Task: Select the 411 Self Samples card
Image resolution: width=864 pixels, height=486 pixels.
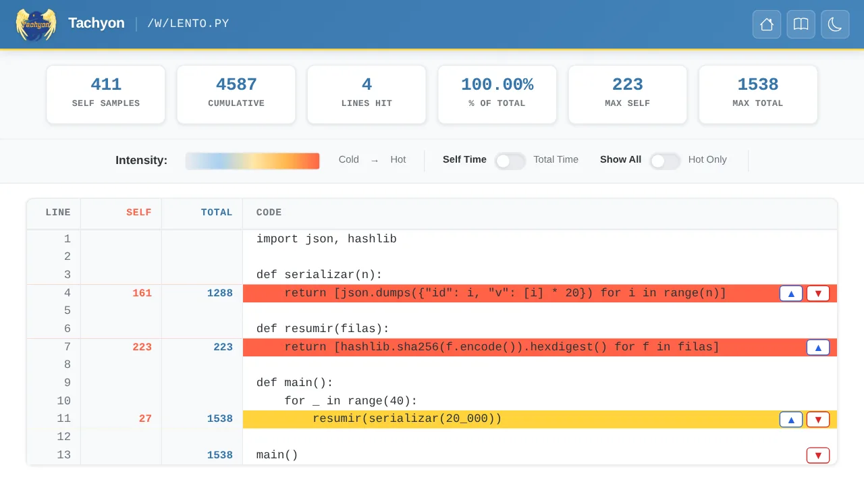Action: tap(106, 94)
